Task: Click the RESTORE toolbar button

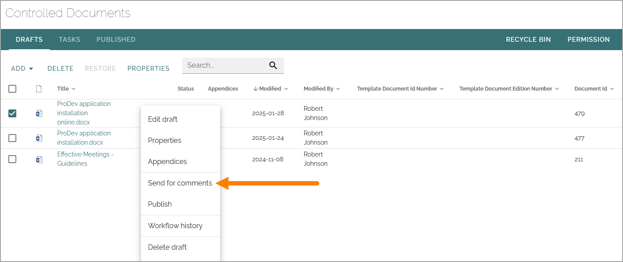Action: point(100,69)
